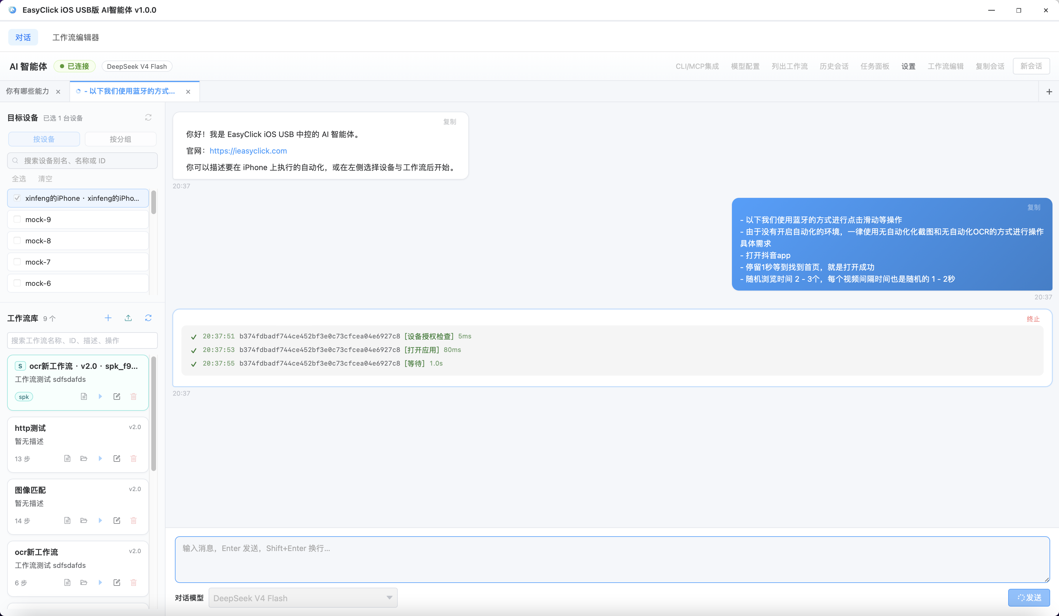
Task: Switch device view to 按分组
Action: click(x=121, y=139)
